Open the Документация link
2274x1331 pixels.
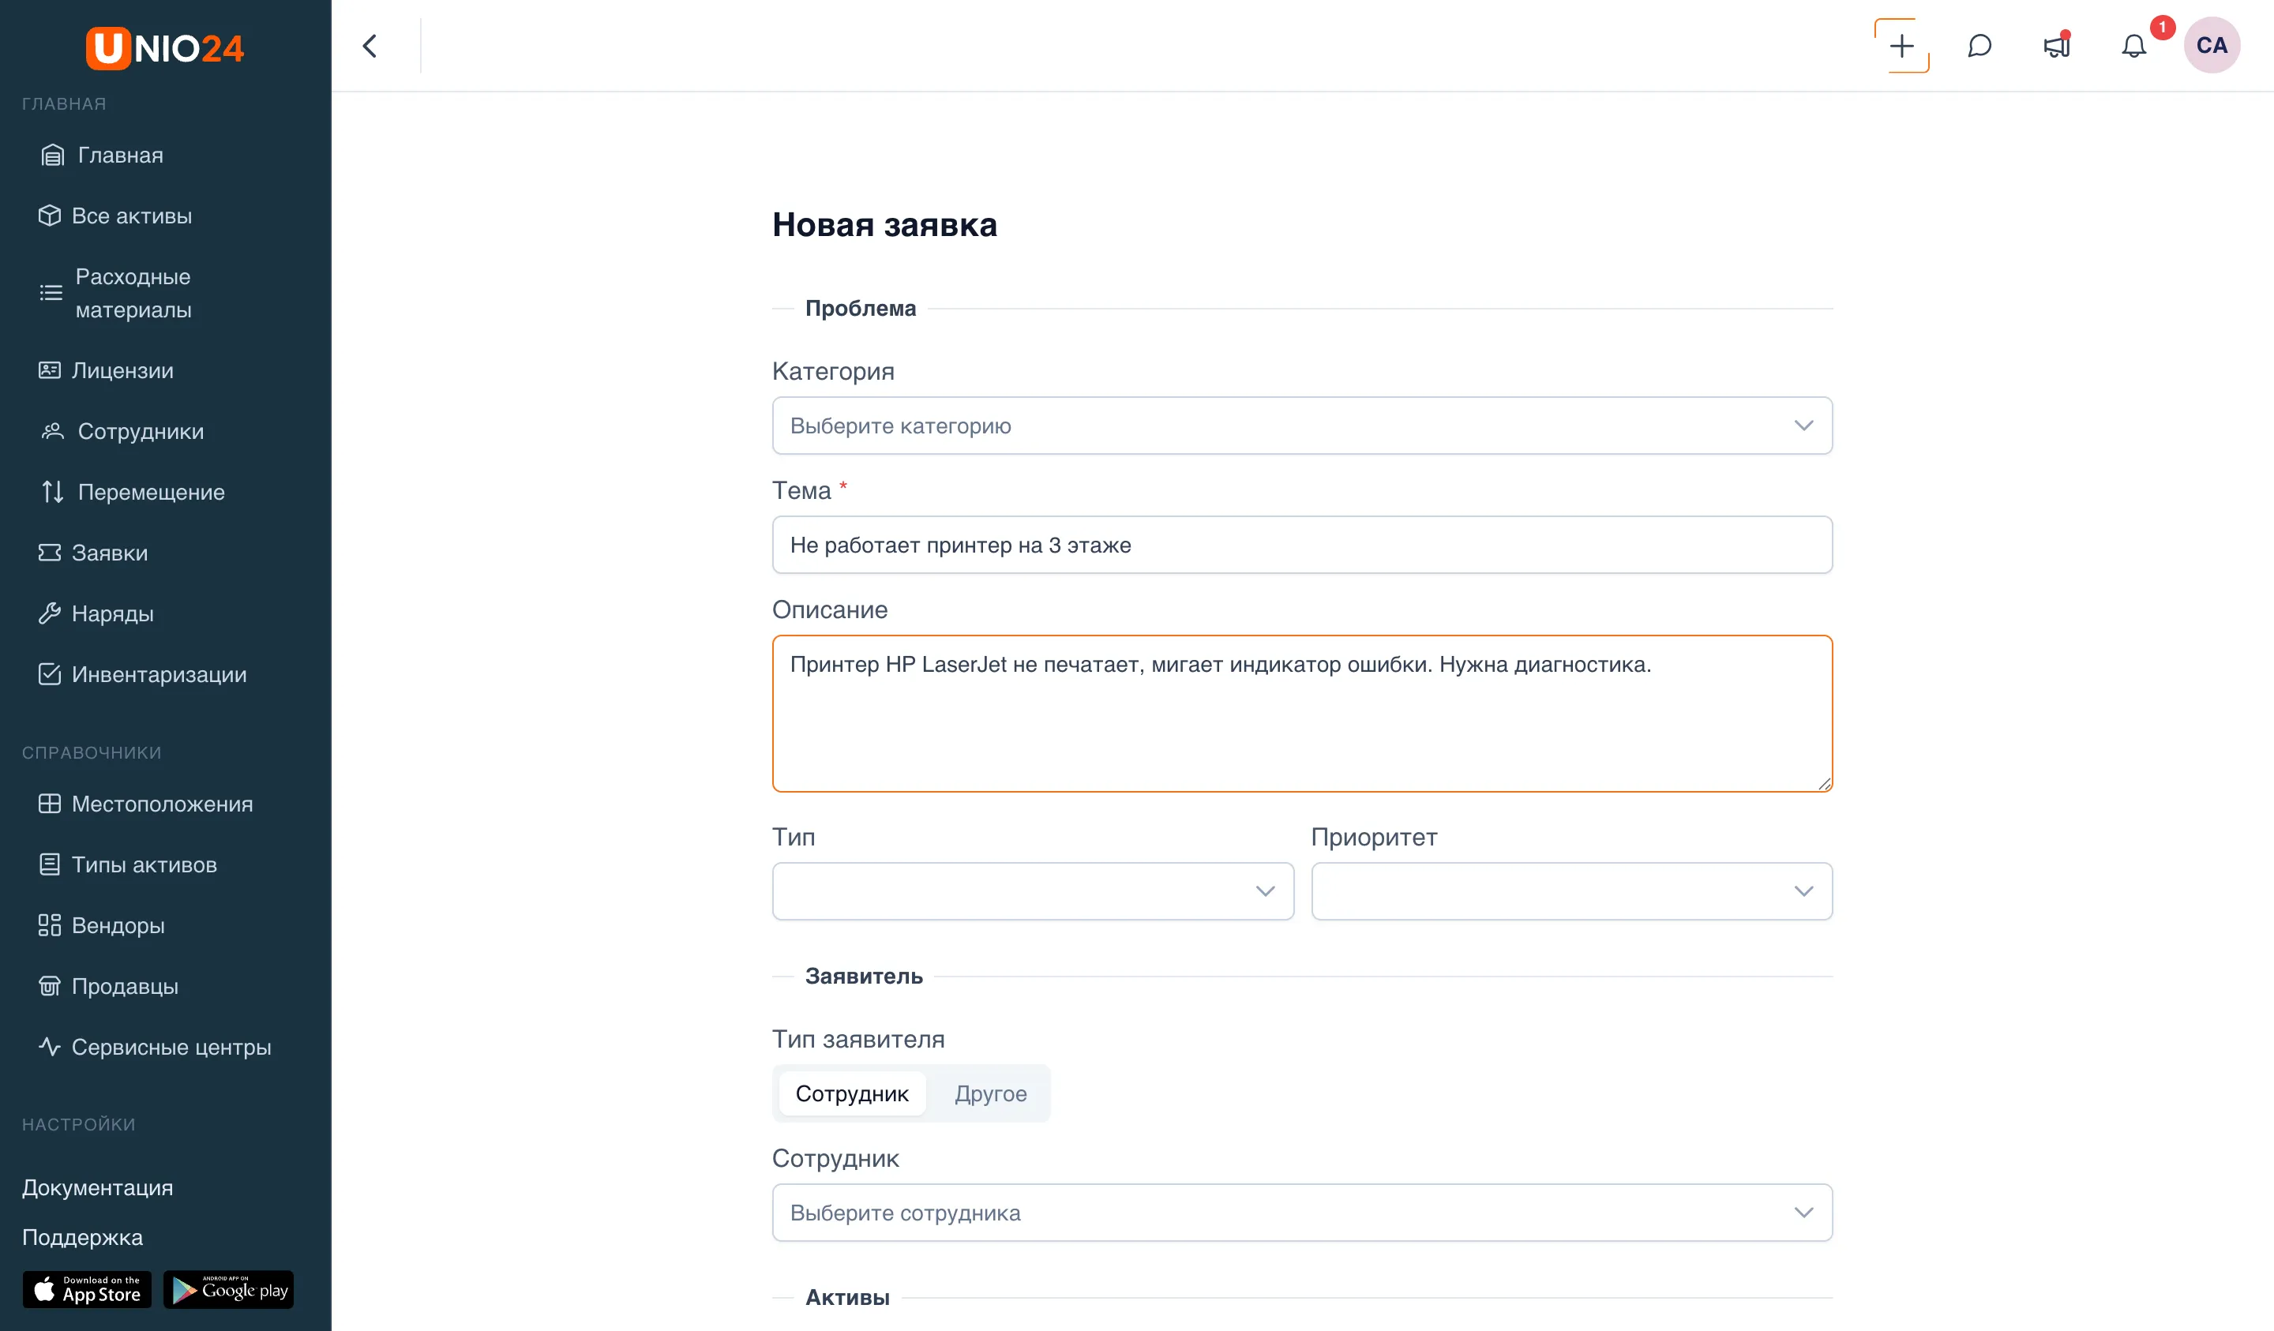[x=97, y=1187]
